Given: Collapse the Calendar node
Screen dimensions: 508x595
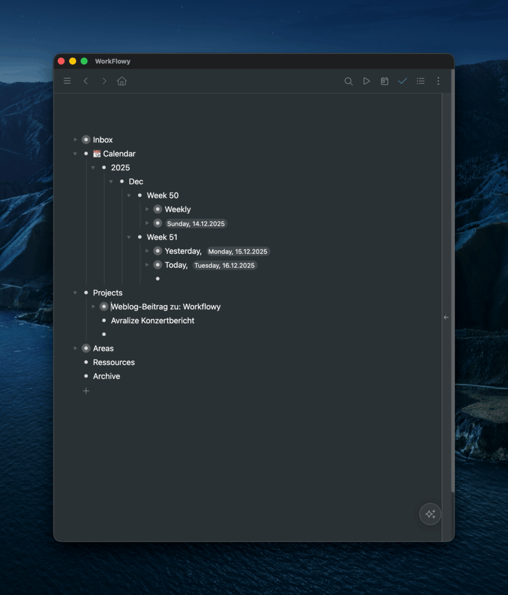Looking at the screenshot, I should pos(75,154).
